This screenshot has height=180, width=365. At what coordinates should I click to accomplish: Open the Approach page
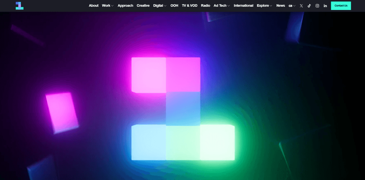(x=125, y=6)
